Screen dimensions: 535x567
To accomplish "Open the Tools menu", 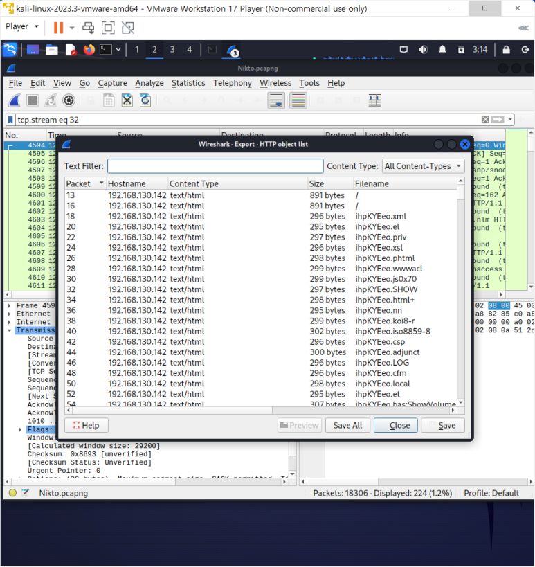I will [x=309, y=83].
